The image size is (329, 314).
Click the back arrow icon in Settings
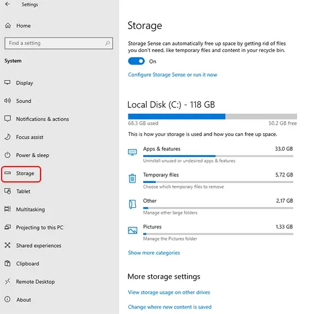click(7, 5)
